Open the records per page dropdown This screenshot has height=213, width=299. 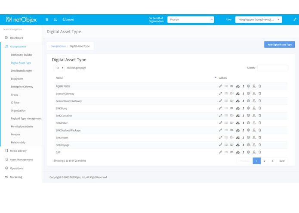click(59, 68)
